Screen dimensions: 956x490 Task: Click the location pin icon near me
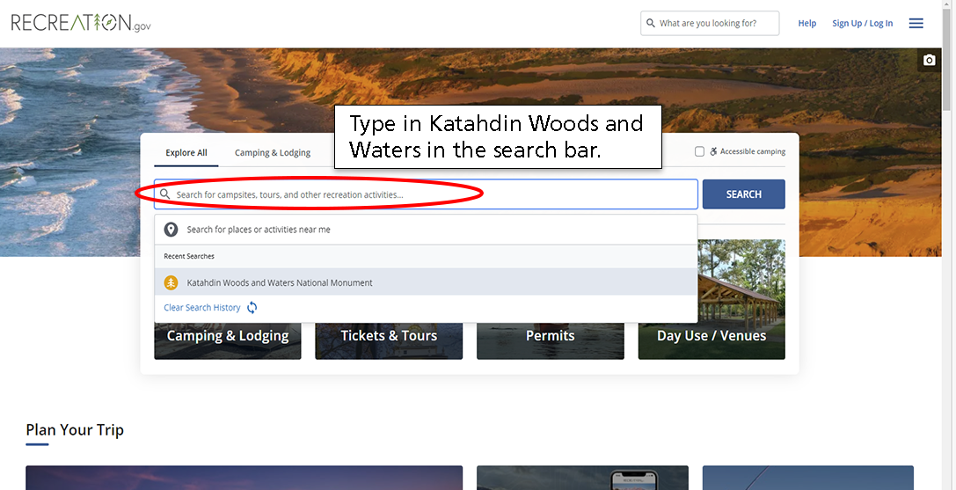tap(171, 230)
